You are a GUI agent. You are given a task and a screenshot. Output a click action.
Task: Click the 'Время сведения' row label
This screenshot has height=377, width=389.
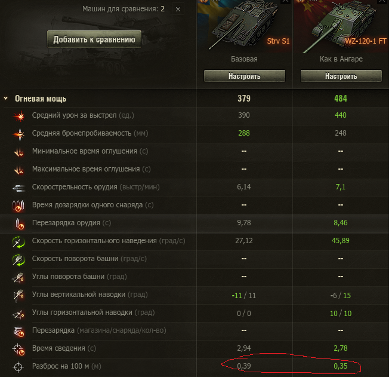(x=58, y=348)
